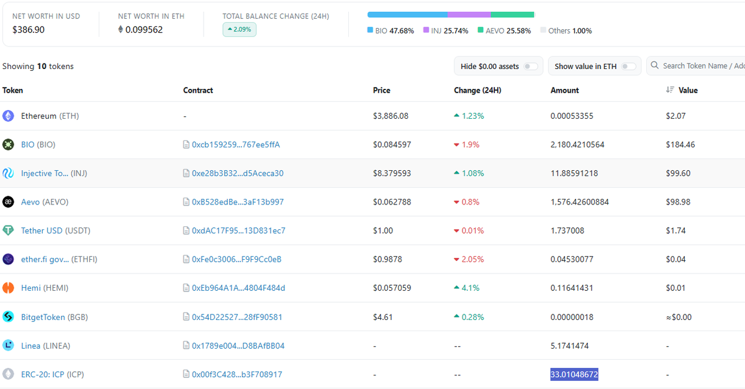The image size is (745, 389).
Task: Click the document icon beside INJ contract address
Action: tap(186, 173)
